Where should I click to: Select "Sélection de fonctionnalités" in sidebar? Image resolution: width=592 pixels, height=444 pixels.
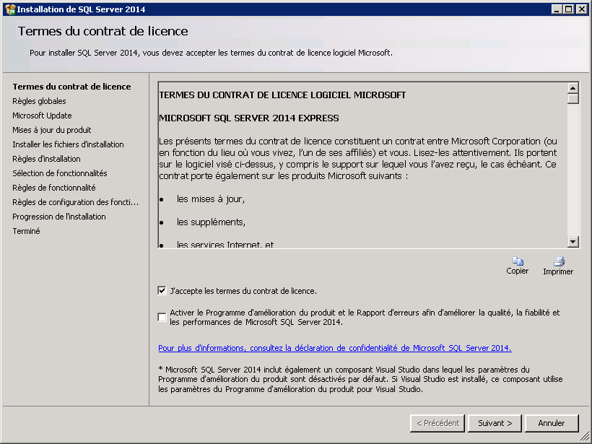coord(59,173)
